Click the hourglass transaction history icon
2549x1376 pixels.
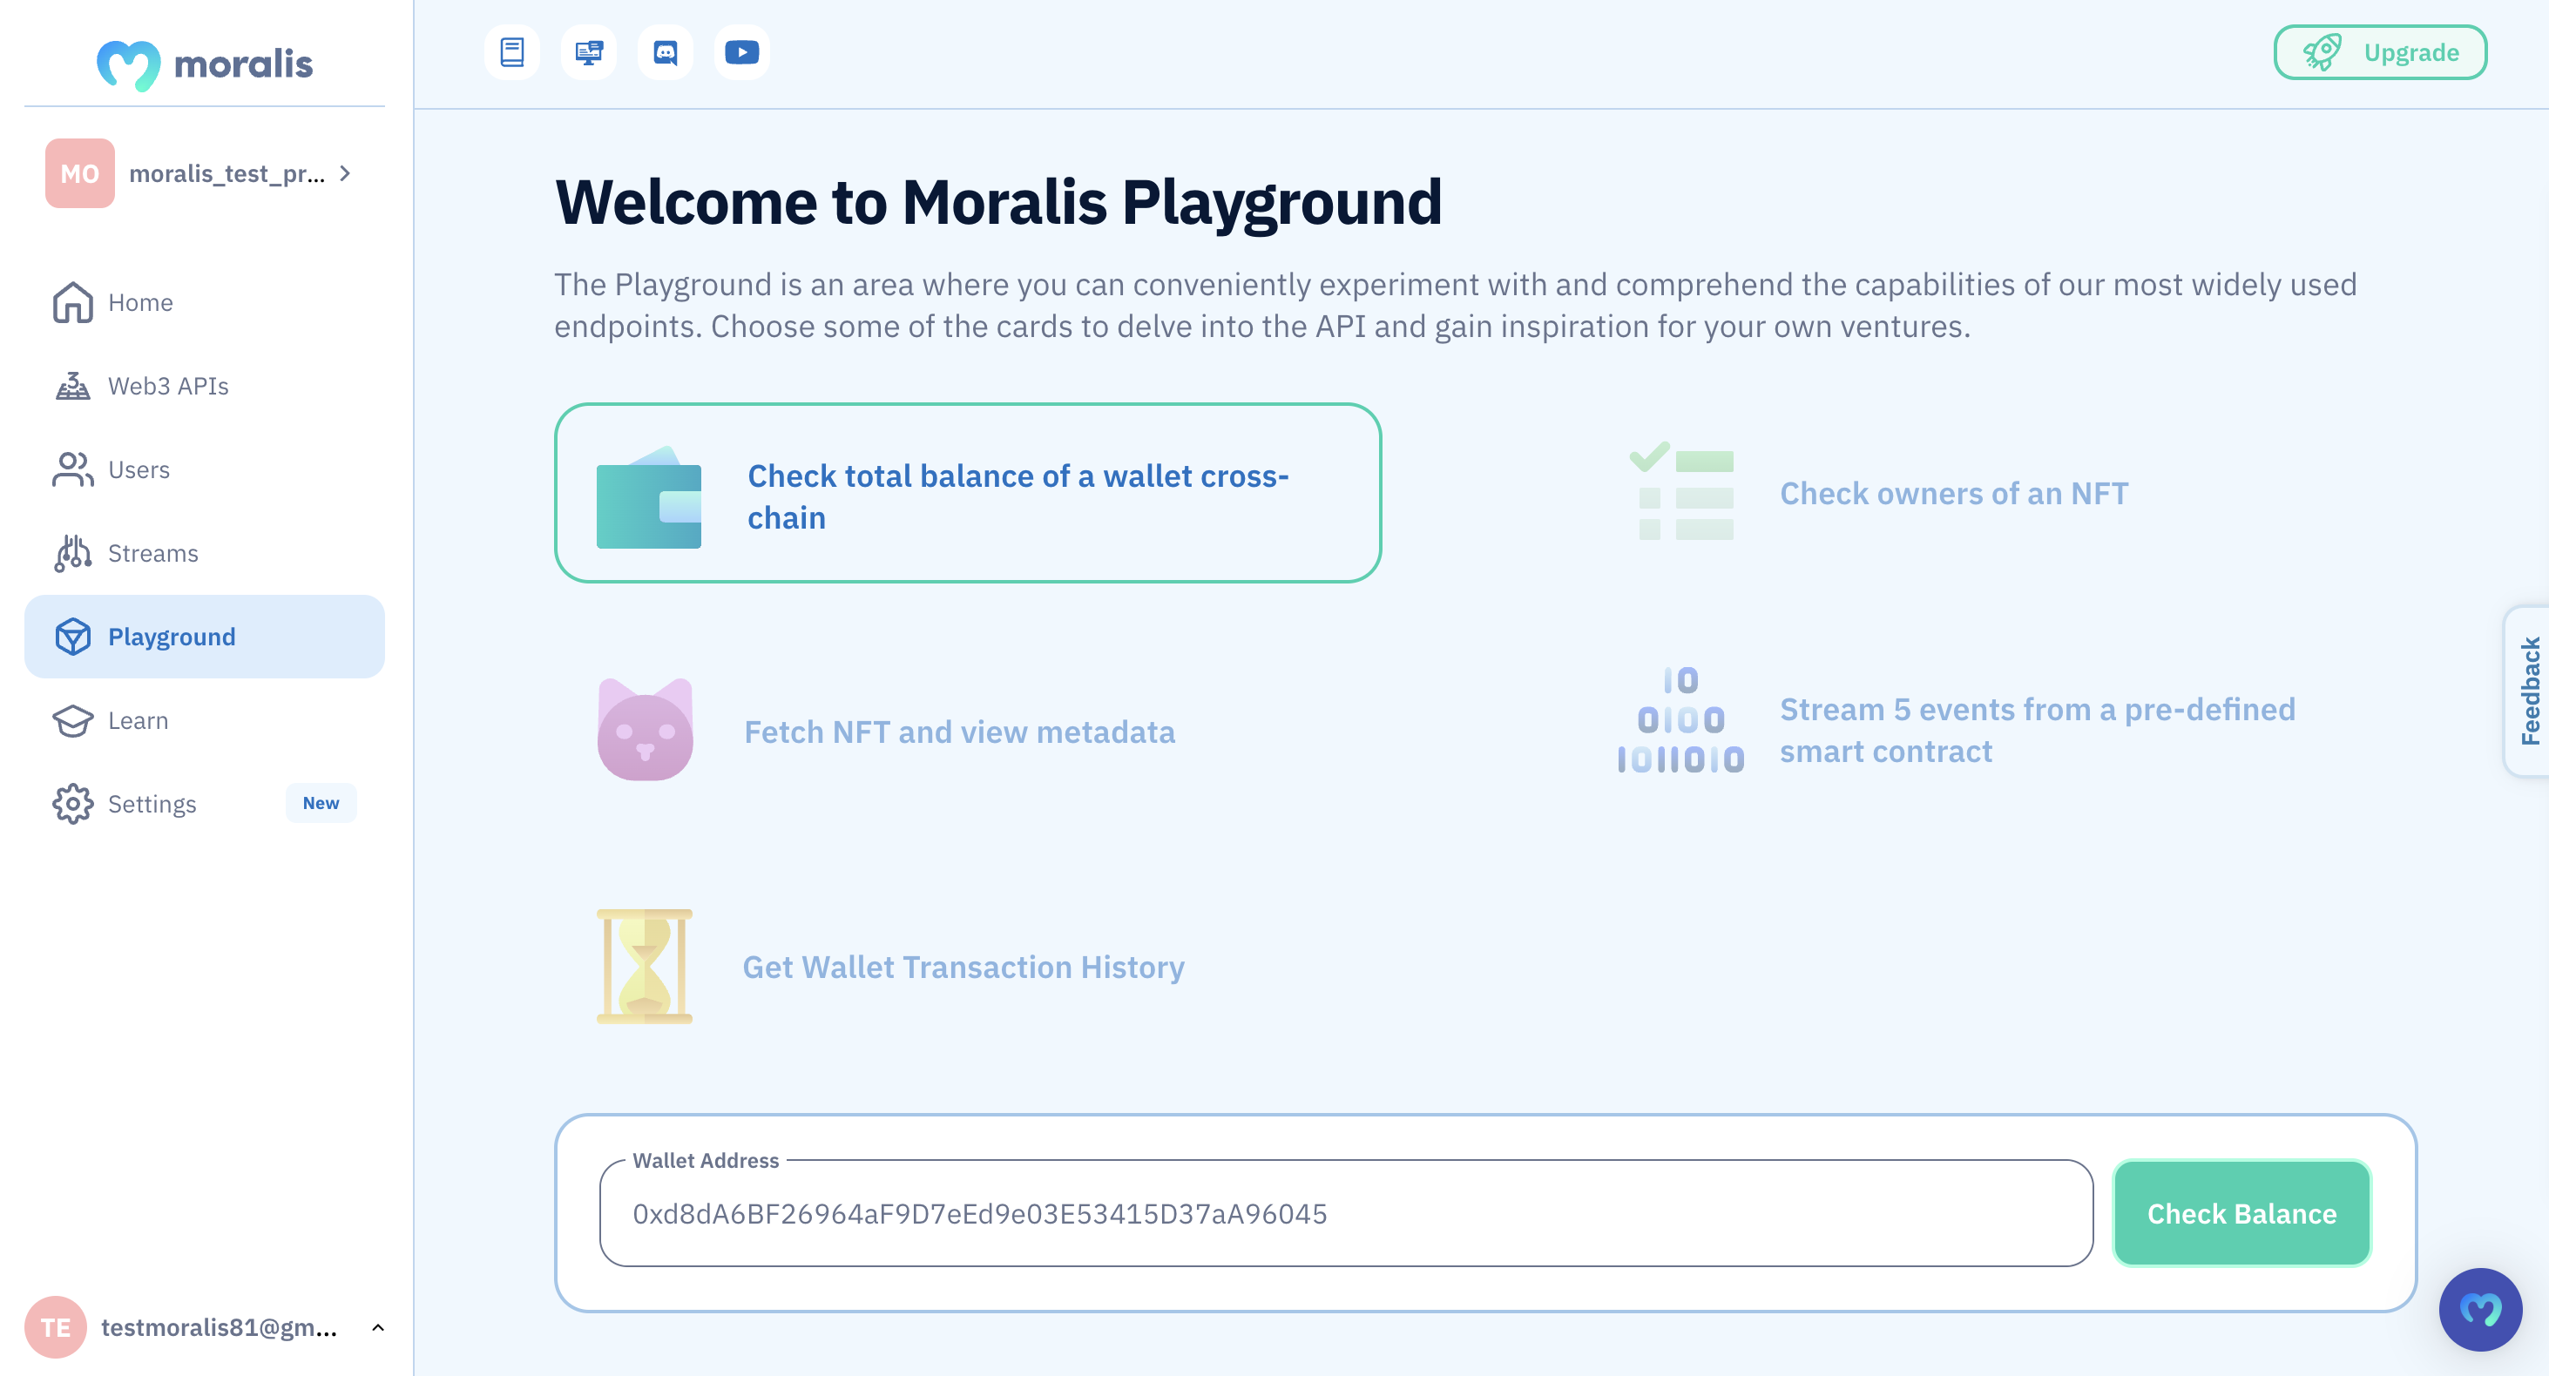[x=644, y=967]
